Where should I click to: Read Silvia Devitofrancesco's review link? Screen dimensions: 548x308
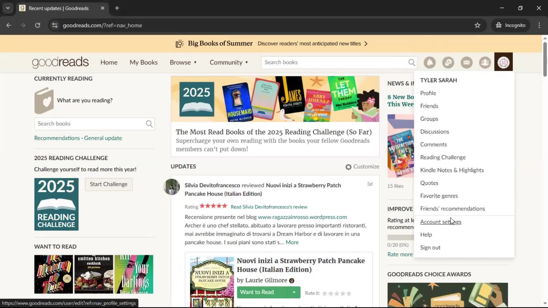269,207
